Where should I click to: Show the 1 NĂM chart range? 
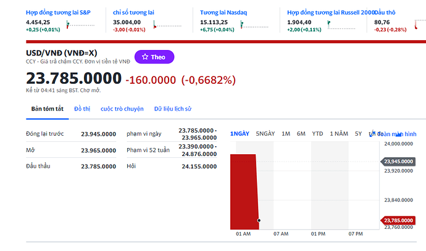tap(339, 134)
